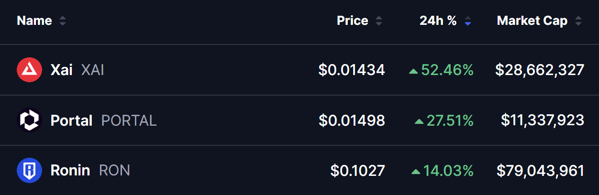Click the green up arrow next to 52.46%
Screen dimensions: 599x195
coord(413,71)
